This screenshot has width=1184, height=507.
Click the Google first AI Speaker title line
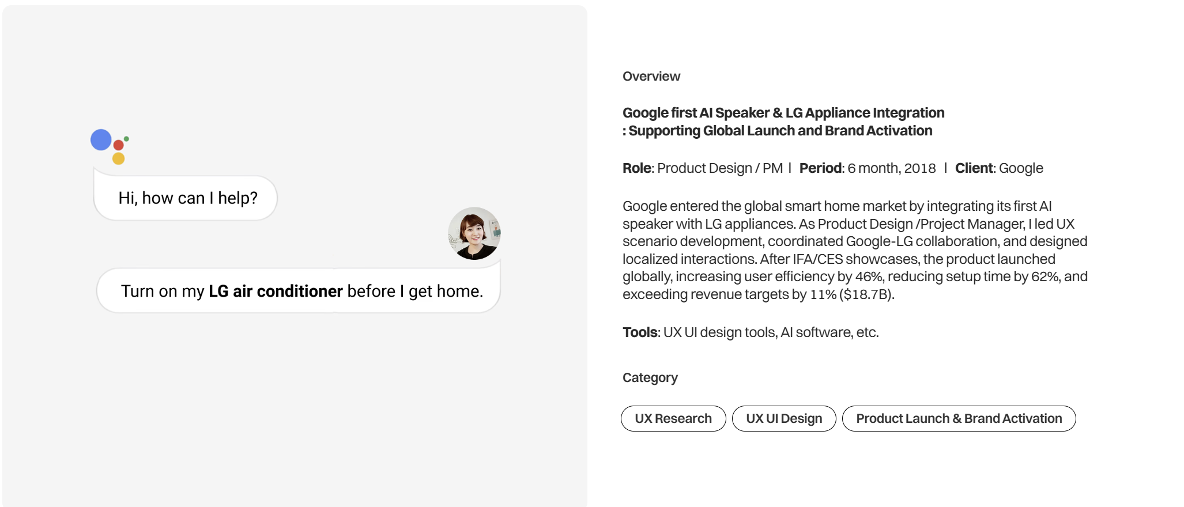783,113
